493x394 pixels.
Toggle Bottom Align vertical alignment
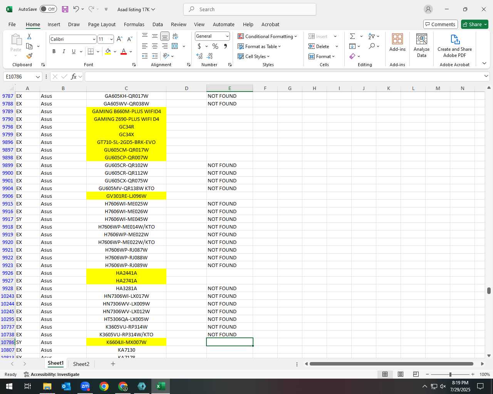pos(165,36)
